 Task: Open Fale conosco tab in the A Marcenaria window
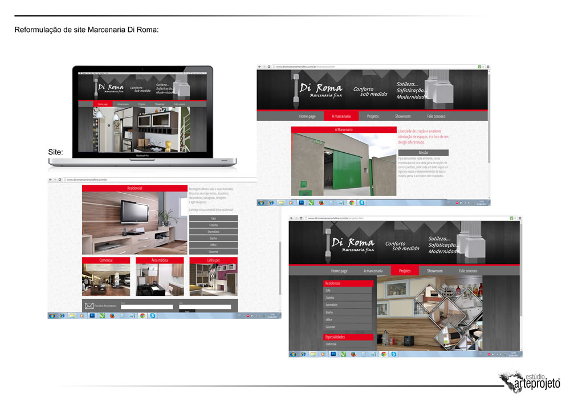[436, 116]
